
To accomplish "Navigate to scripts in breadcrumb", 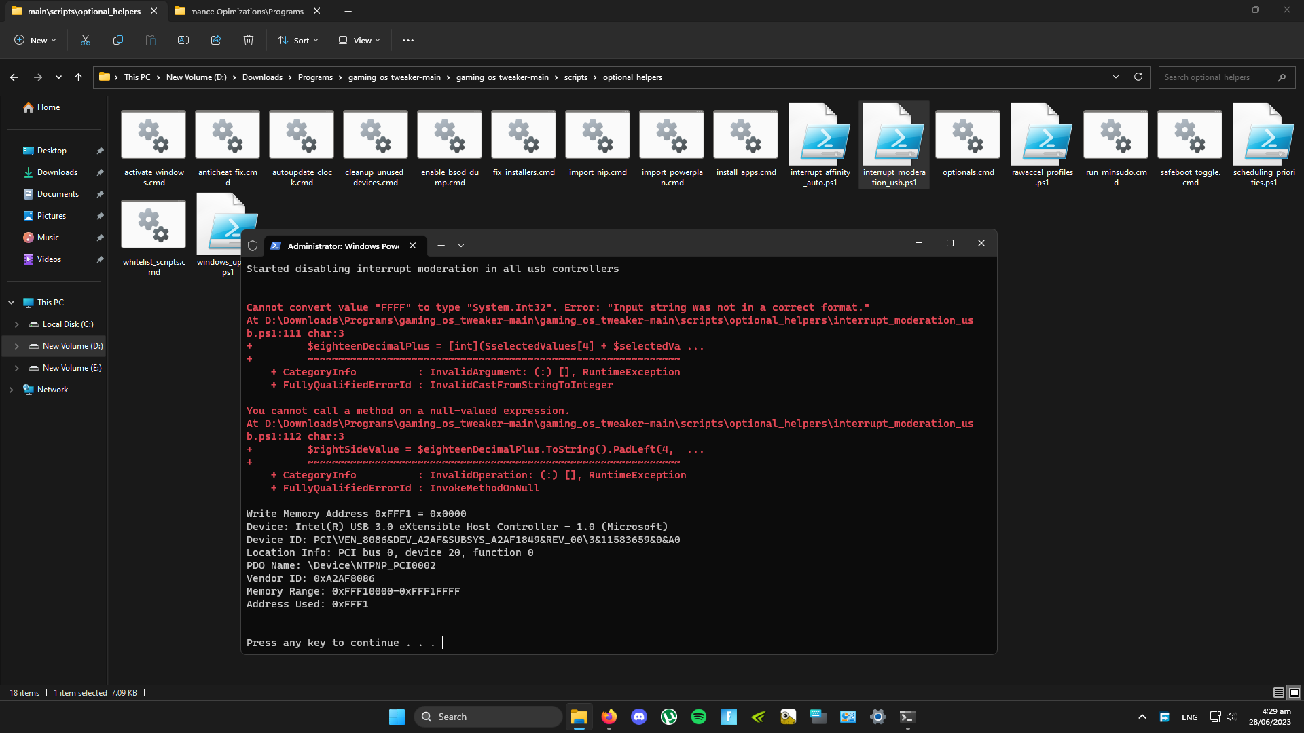I will [x=575, y=77].
